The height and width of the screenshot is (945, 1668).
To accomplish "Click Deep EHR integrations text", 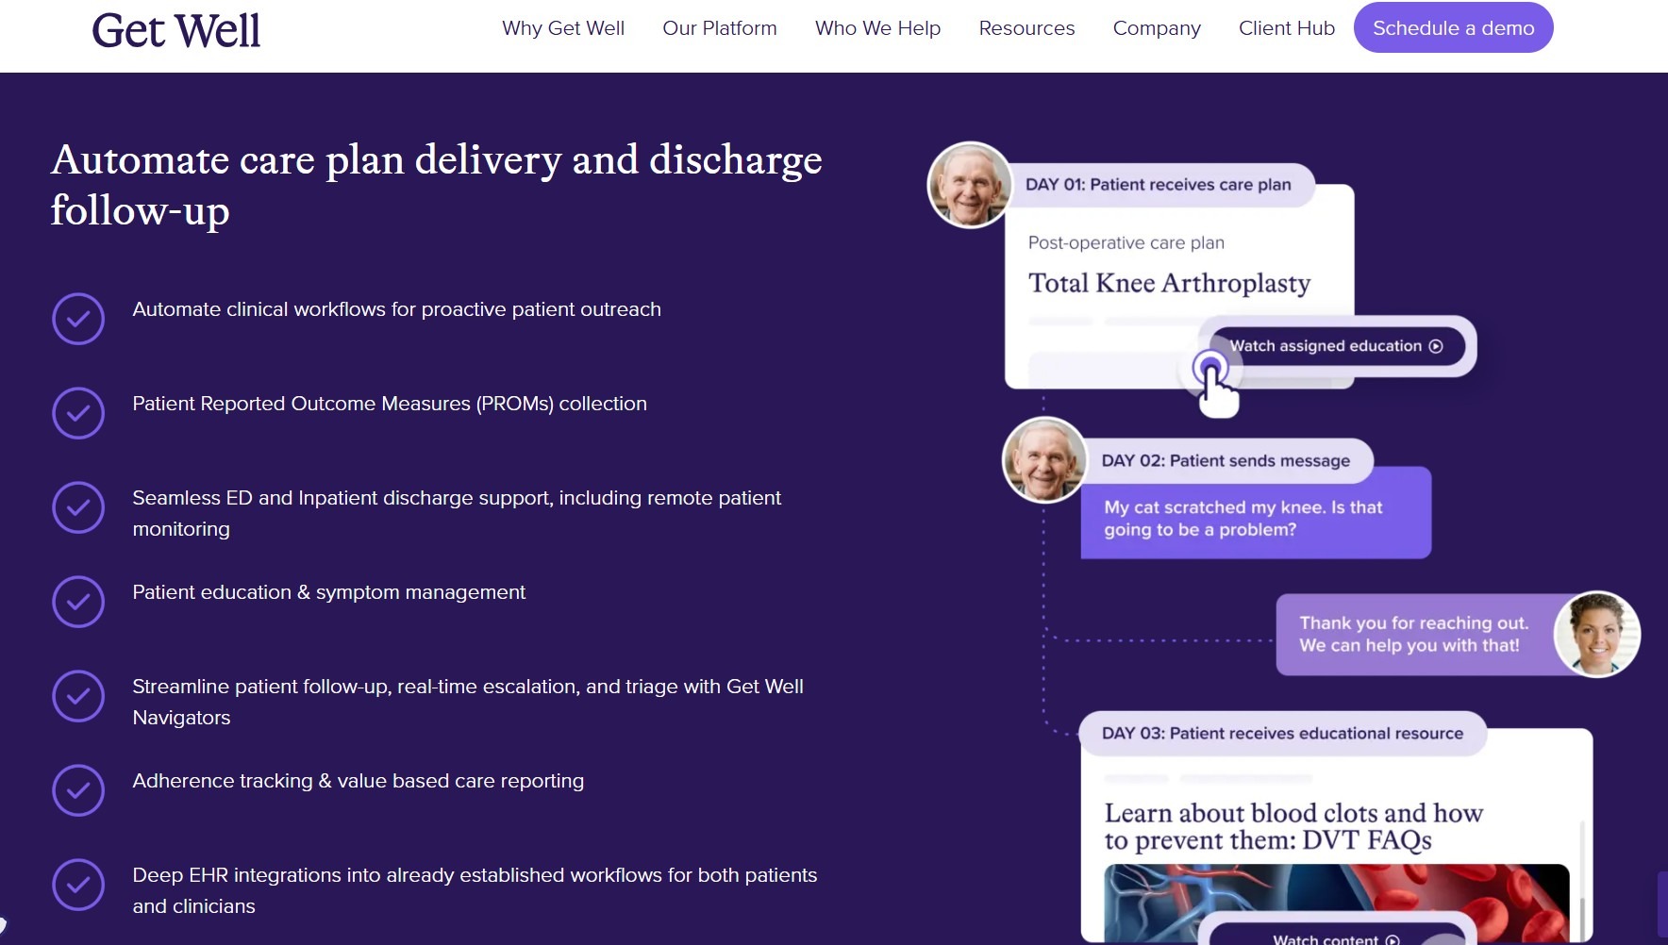I will (475, 890).
